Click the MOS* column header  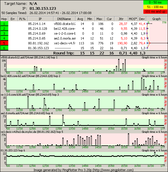click(x=133, y=19)
